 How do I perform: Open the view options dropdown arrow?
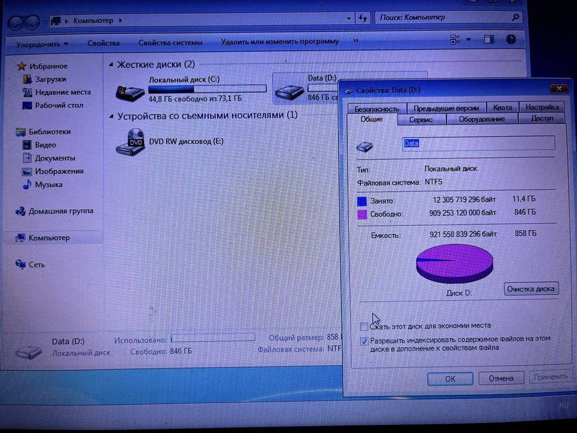(468, 40)
